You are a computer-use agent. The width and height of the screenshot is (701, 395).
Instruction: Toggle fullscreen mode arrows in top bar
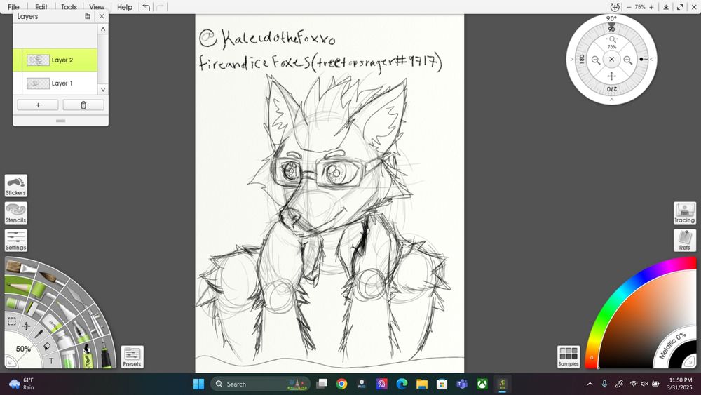tap(680, 7)
